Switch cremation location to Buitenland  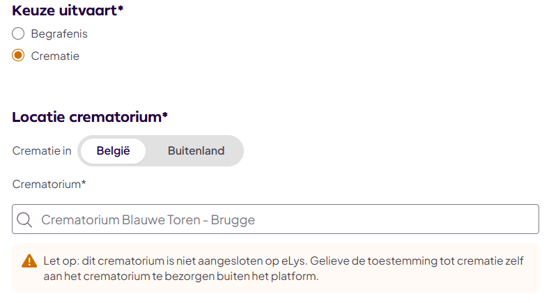tap(196, 151)
